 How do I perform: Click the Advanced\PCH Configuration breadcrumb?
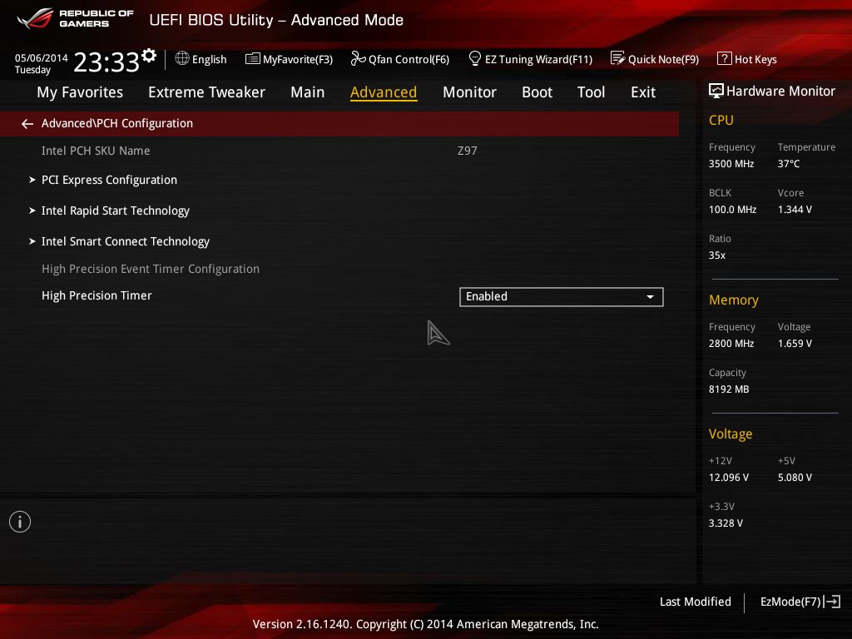click(116, 123)
